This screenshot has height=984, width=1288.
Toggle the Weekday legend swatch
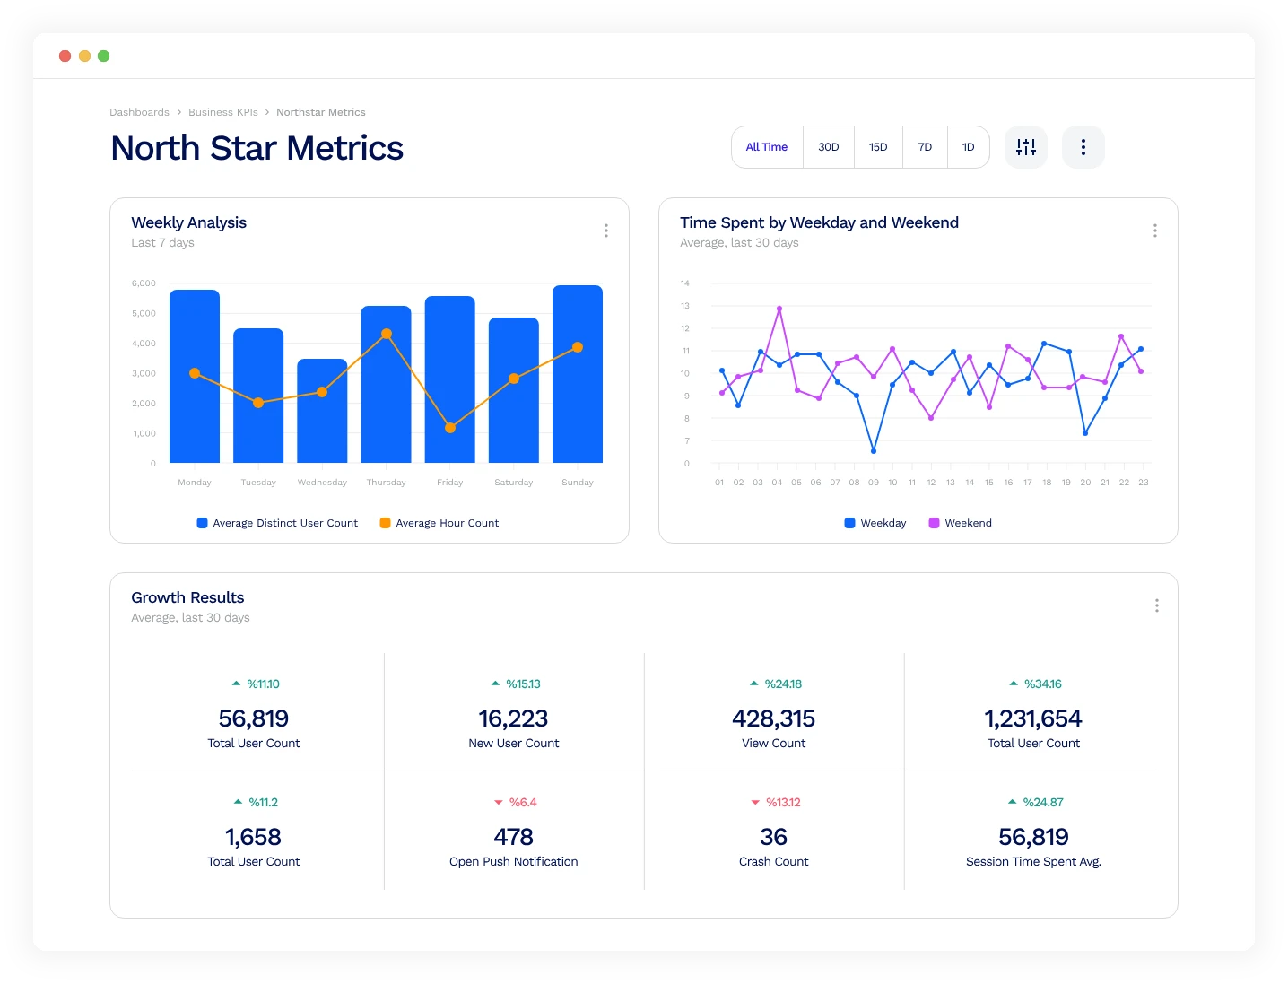(x=849, y=523)
